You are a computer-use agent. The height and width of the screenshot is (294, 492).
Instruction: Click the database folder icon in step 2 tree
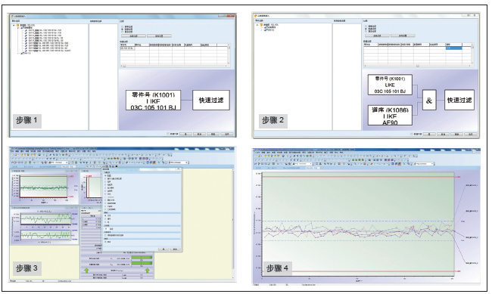261,25
